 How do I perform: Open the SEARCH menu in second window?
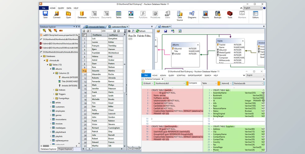pyautogui.click(x=208, y=75)
